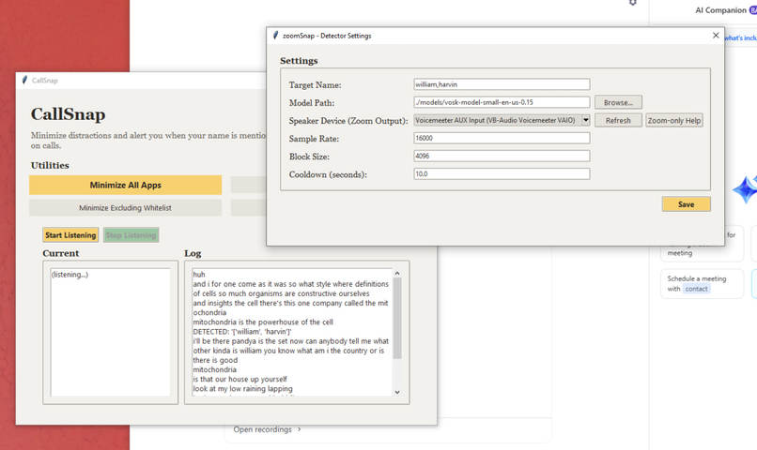Click the Stop Listening button
Viewport: 757px width, 450px height.
point(131,235)
